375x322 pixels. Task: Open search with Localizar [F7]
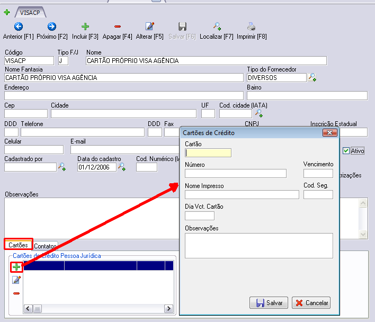(x=217, y=31)
